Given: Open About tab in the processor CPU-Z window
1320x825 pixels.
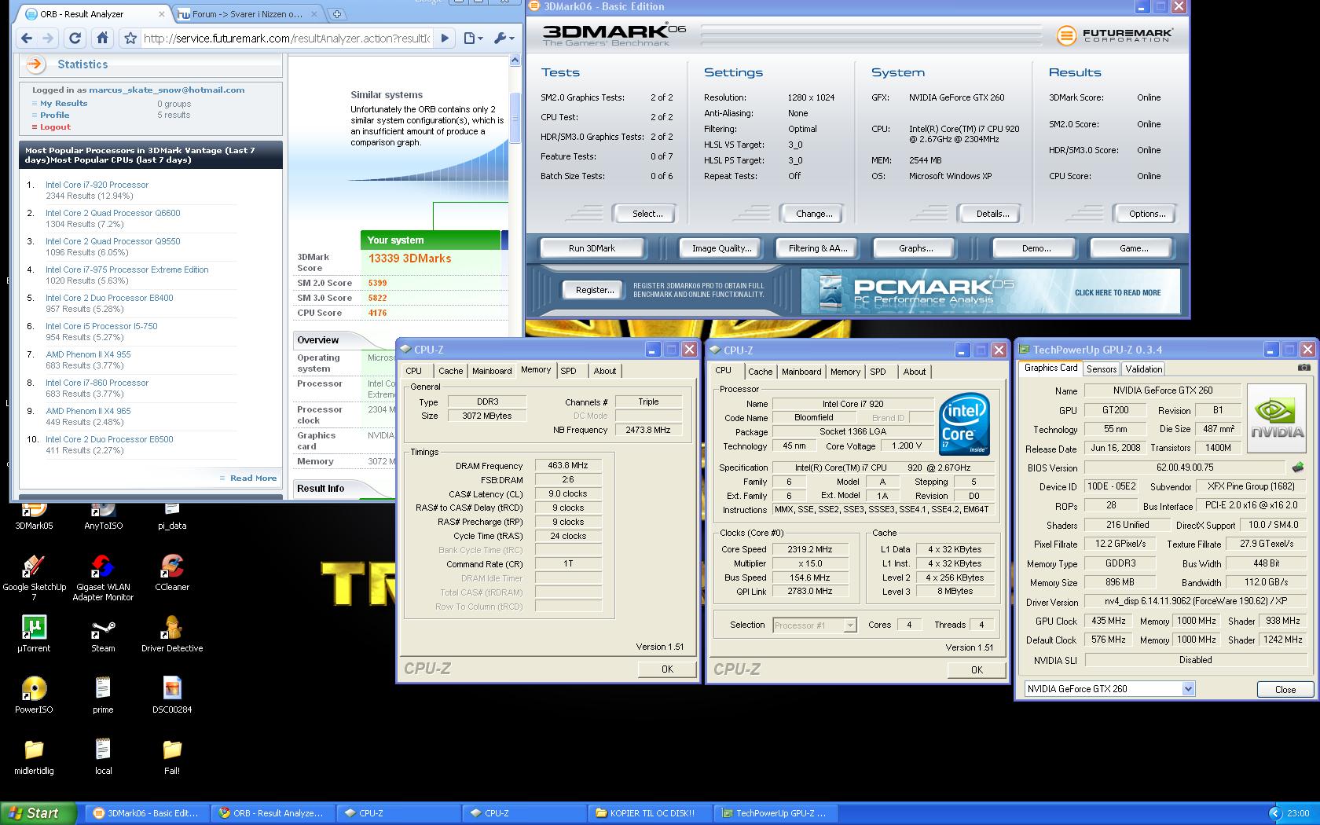Looking at the screenshot, I should pyautogui.click(x=914, y=372).
